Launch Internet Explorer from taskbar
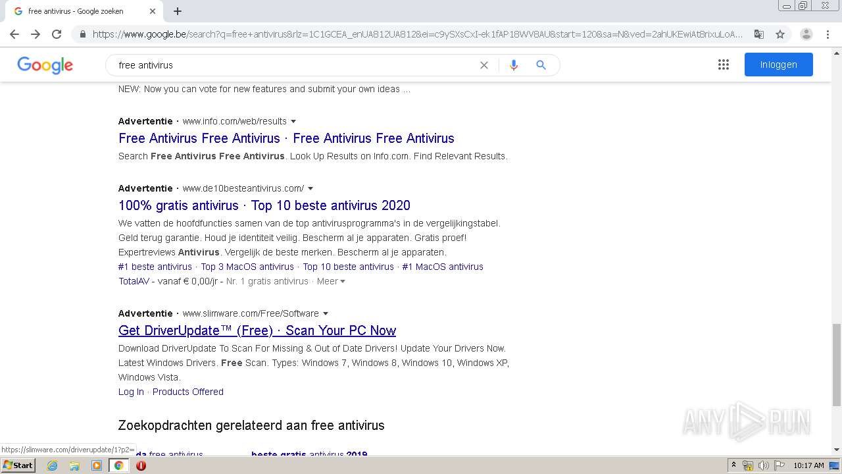This screenshot has width=842, height=474. [x=52, y=465]
